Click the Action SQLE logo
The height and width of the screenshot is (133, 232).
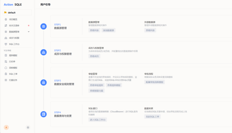[x=13, y=4]
